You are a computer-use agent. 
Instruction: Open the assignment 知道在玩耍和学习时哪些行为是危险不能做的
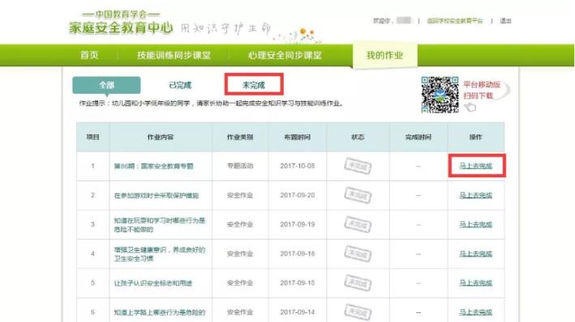[x=160, y=225]
